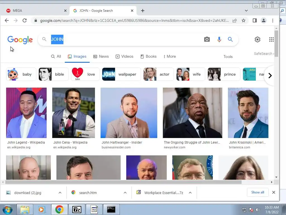The image size is (286, 215).
Task: Open tab search dropdown chevron
Action: click(x=246, y=11)
